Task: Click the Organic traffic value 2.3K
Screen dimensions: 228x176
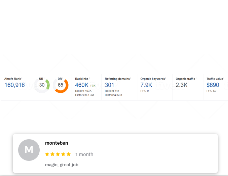Action: tap(182, 85)
